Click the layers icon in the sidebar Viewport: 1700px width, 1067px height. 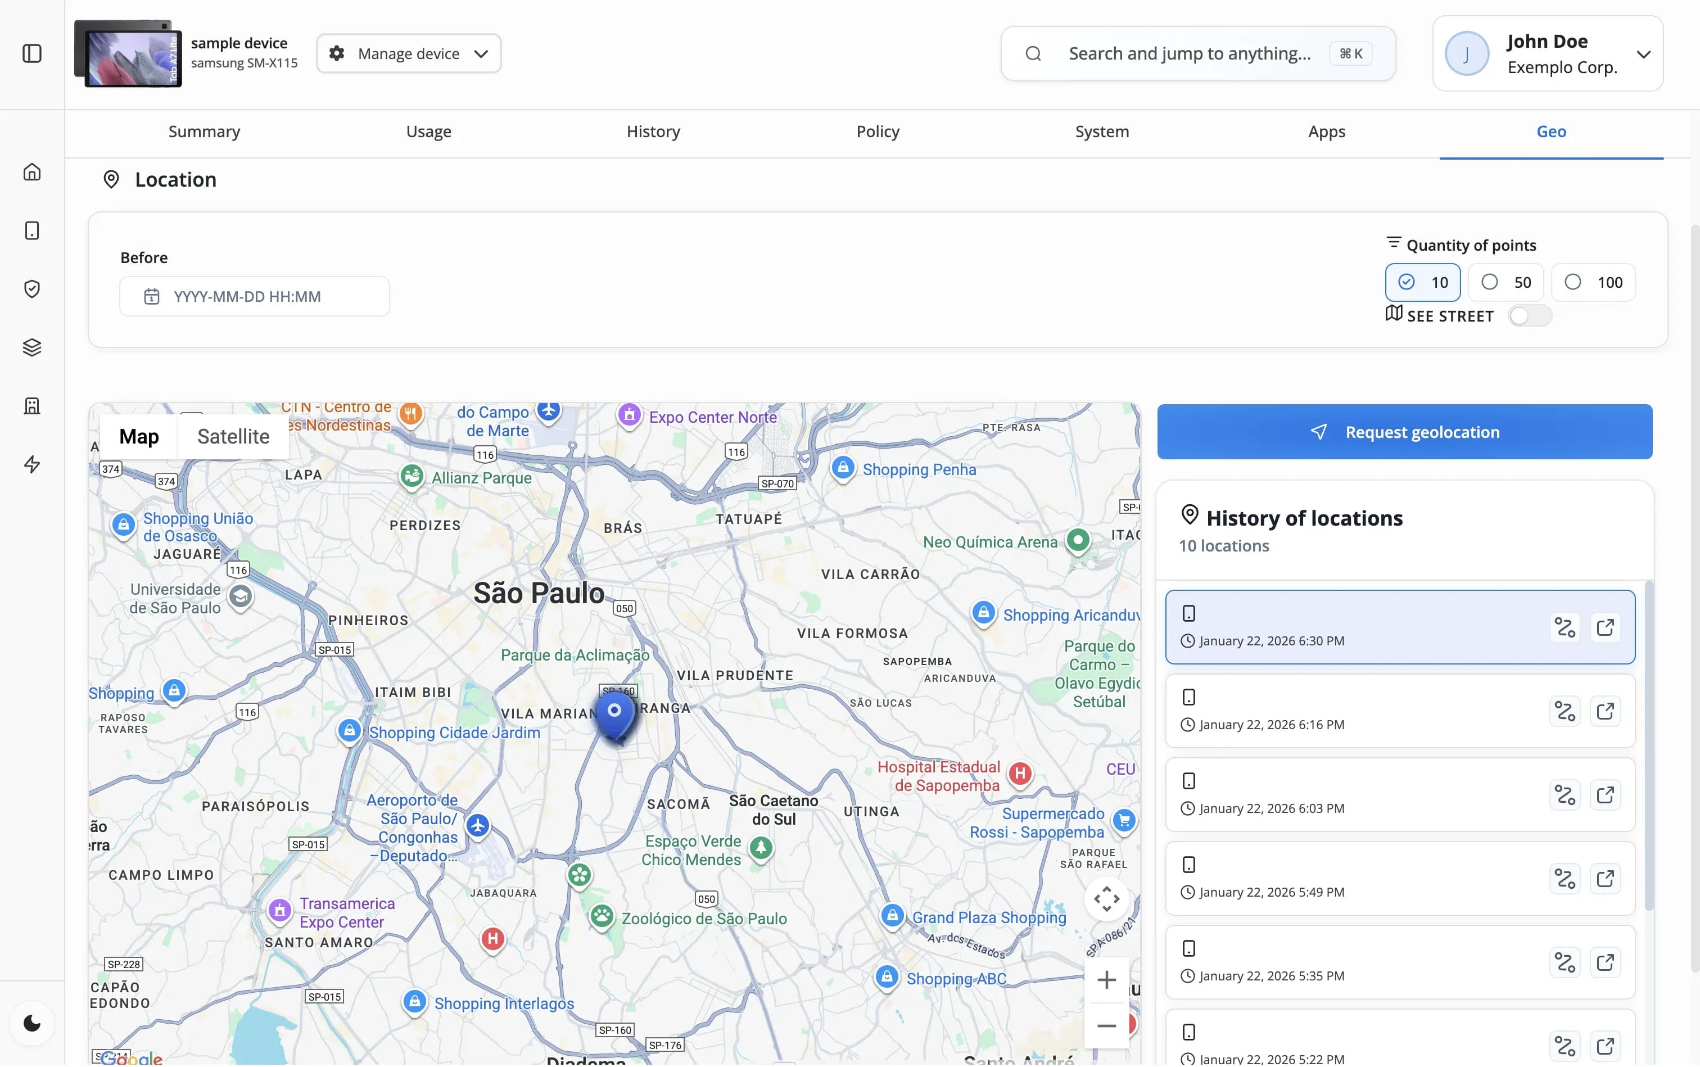click(x=31, y=346)
